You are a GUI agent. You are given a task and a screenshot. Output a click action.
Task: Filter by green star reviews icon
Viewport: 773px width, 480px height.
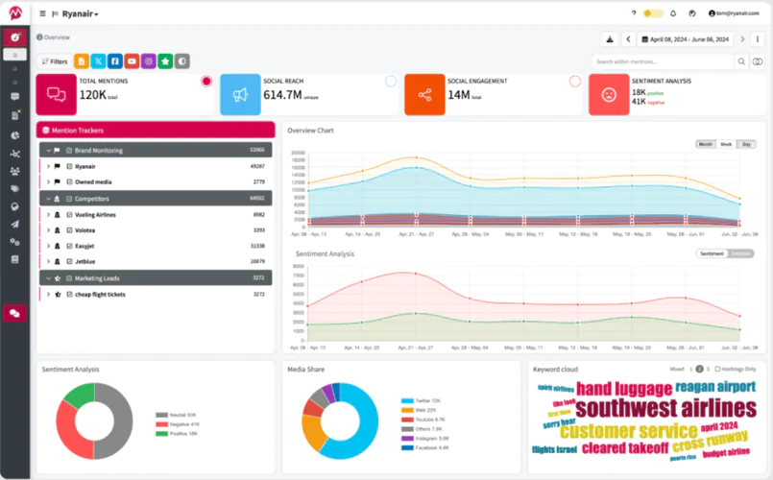point(165,61)
